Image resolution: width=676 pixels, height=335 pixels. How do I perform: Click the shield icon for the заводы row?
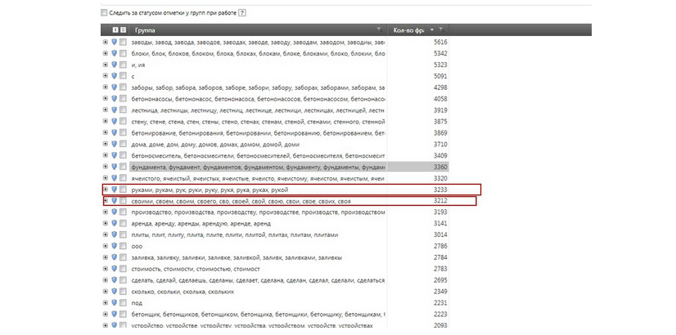click(114, 42)
